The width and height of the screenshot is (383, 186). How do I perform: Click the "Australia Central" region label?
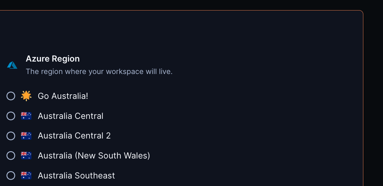pos(71,116)
